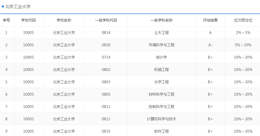Click the 序号 column header
This screenshot has width=260, height=136.
pos(6,20)
